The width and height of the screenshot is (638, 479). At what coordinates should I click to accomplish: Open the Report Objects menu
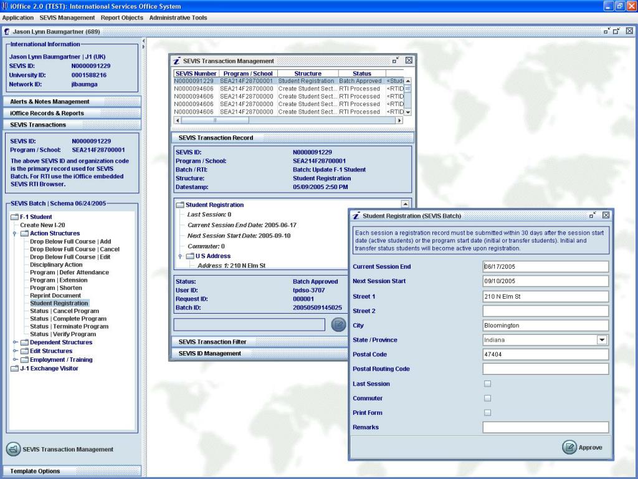point(122,18)
